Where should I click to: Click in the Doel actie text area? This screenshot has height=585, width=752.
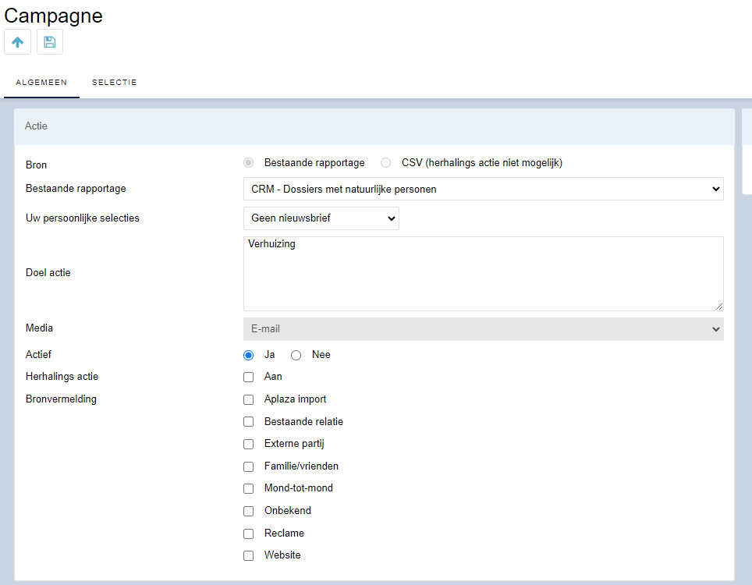pyautogui.click(x=484, y=274)
